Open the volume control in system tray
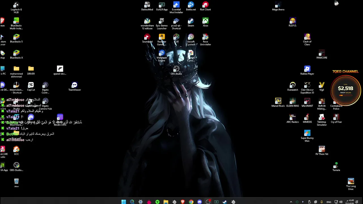 point(341,202)
